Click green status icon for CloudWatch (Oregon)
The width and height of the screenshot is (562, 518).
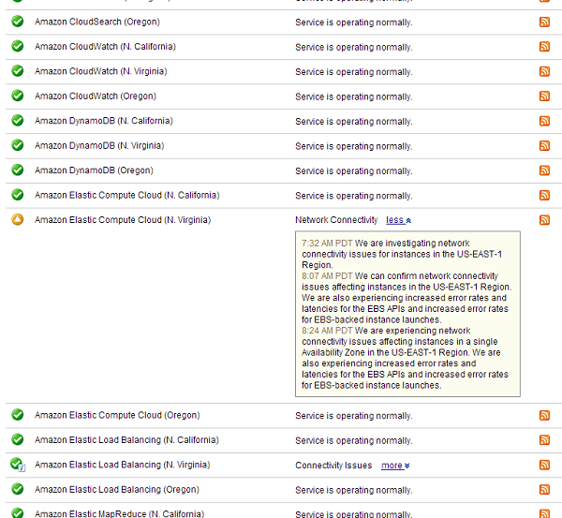(x=17, y=96)
